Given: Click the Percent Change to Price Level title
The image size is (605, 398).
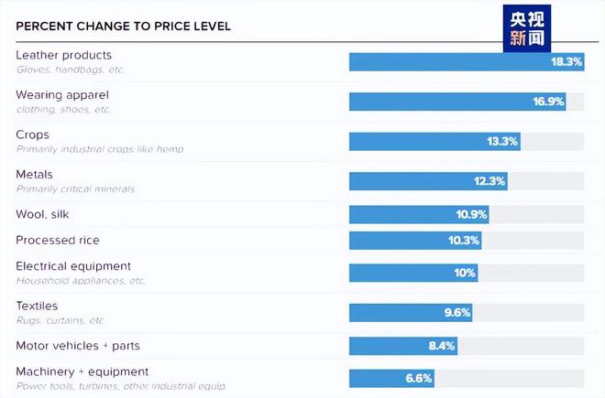Looking at the screenshot, I should [x=123, y=27].
